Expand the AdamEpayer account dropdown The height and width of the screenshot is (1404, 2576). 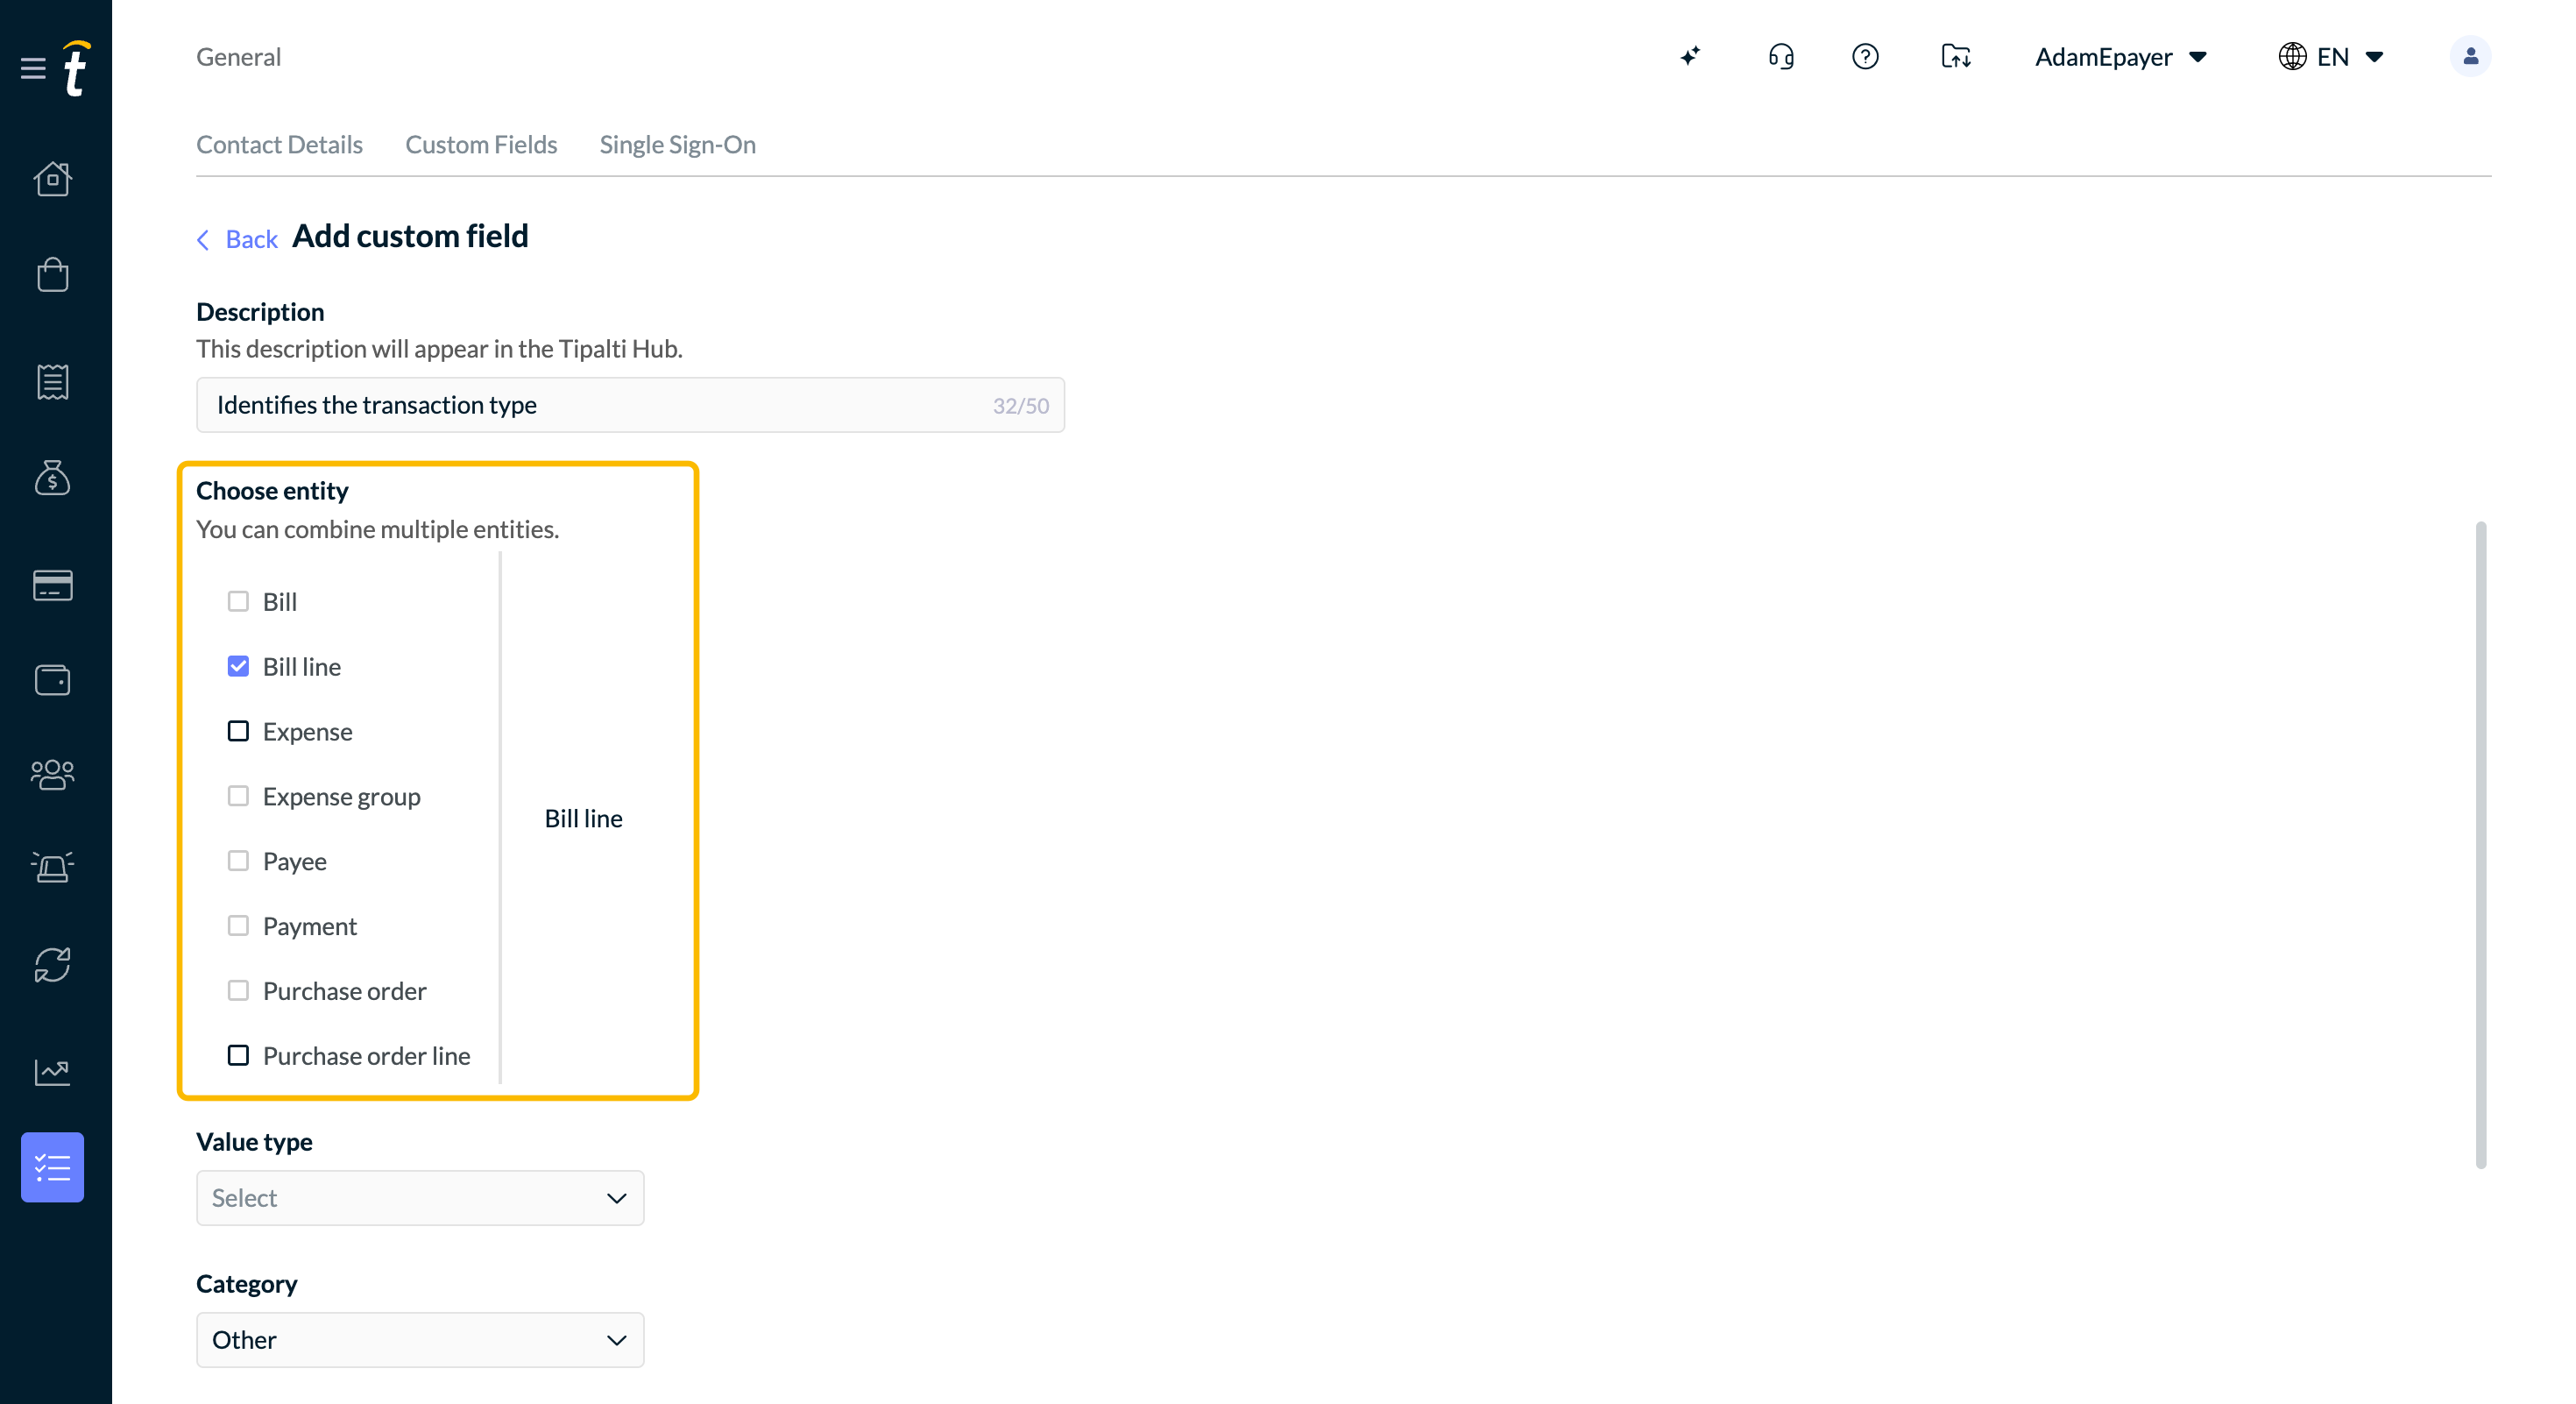tap(2121, 56)
